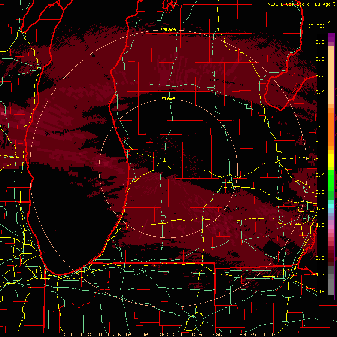337x337 pixels.
Task: Click the TH threshold label
Action: [x=322, y=291]
